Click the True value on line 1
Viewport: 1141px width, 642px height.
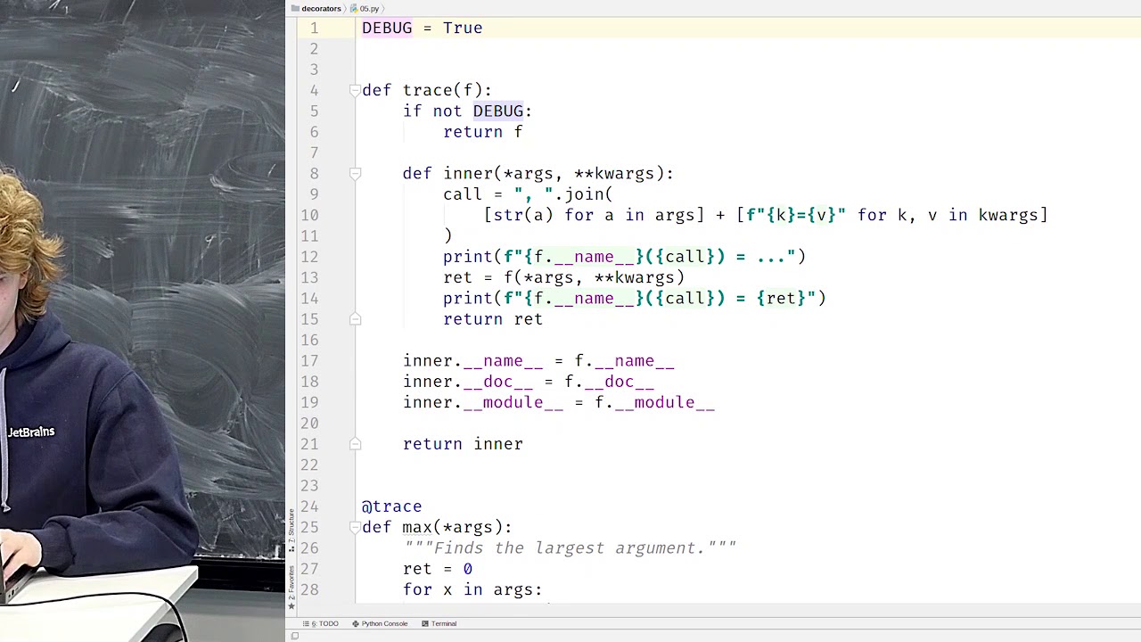462,29
